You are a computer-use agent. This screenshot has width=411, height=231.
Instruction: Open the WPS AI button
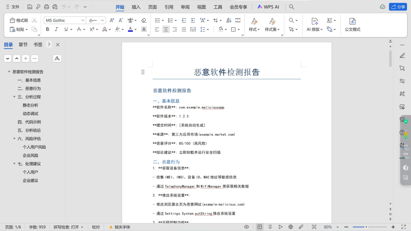pyautogui.click(x=268, y=7)
